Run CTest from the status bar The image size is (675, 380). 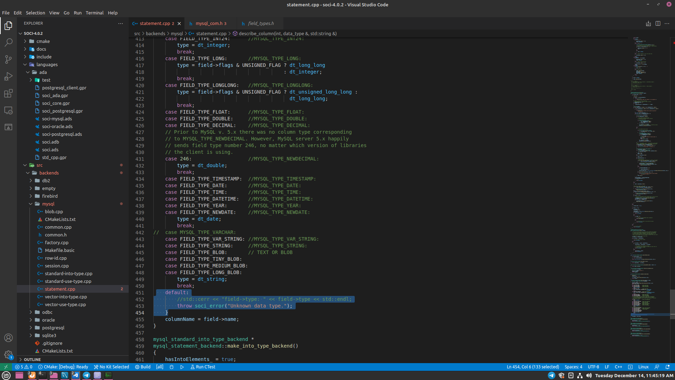[x=202, y=367]
